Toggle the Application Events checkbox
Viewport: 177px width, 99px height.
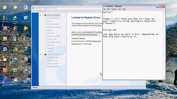(46, 42)
